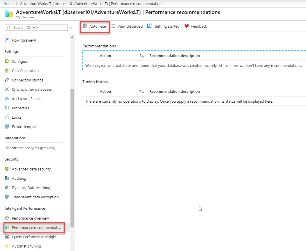Select Configure in Settings menu
This screenshot has height=251, width=306.
tap(20, 61)
